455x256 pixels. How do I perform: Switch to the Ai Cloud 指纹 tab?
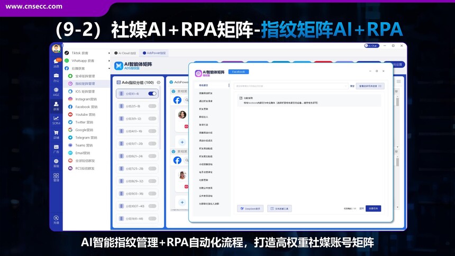click(125, 53)
